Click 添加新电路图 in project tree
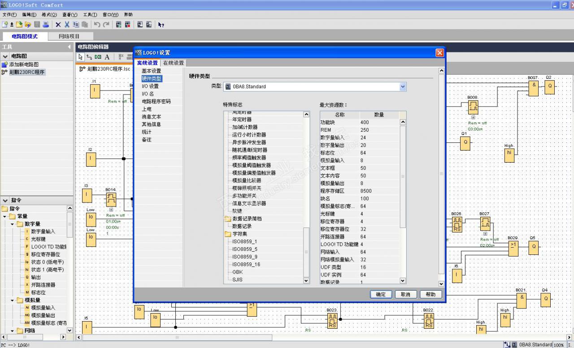Screen dimensions: 574x348 [23, 64]
